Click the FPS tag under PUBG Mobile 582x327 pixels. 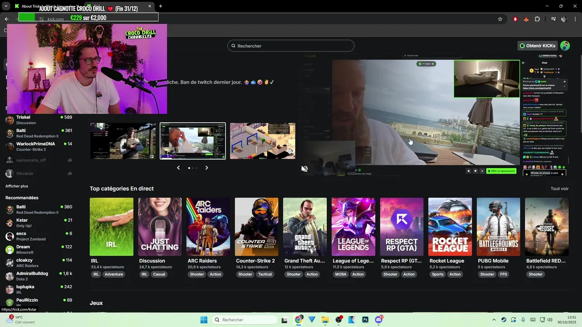pos(503,274)
